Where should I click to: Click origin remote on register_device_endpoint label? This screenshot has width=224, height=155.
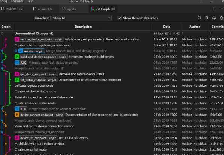(59, 39)
